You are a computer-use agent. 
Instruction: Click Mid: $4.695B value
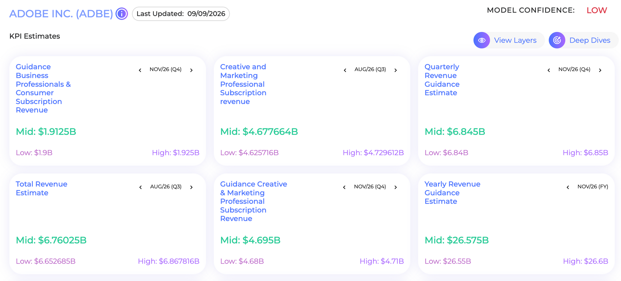pos(250,240)
